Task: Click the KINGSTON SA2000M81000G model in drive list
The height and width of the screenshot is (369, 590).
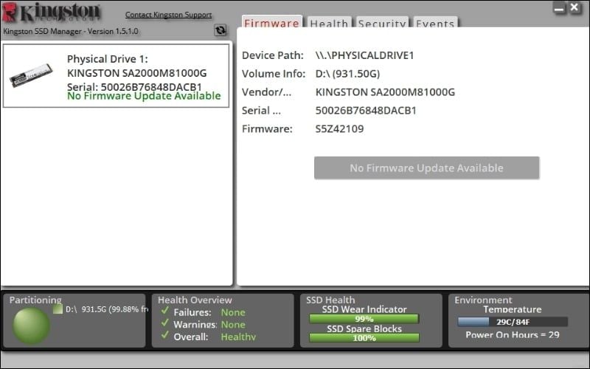Action: click(137, 73)
